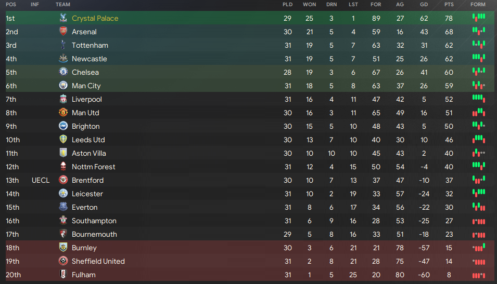Sort by the WON column header

tap(309, 5)
